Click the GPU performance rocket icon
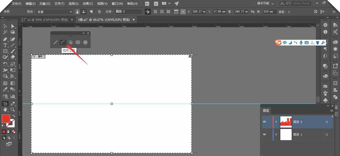The image size is (340, 156). (x=177, y=3)
